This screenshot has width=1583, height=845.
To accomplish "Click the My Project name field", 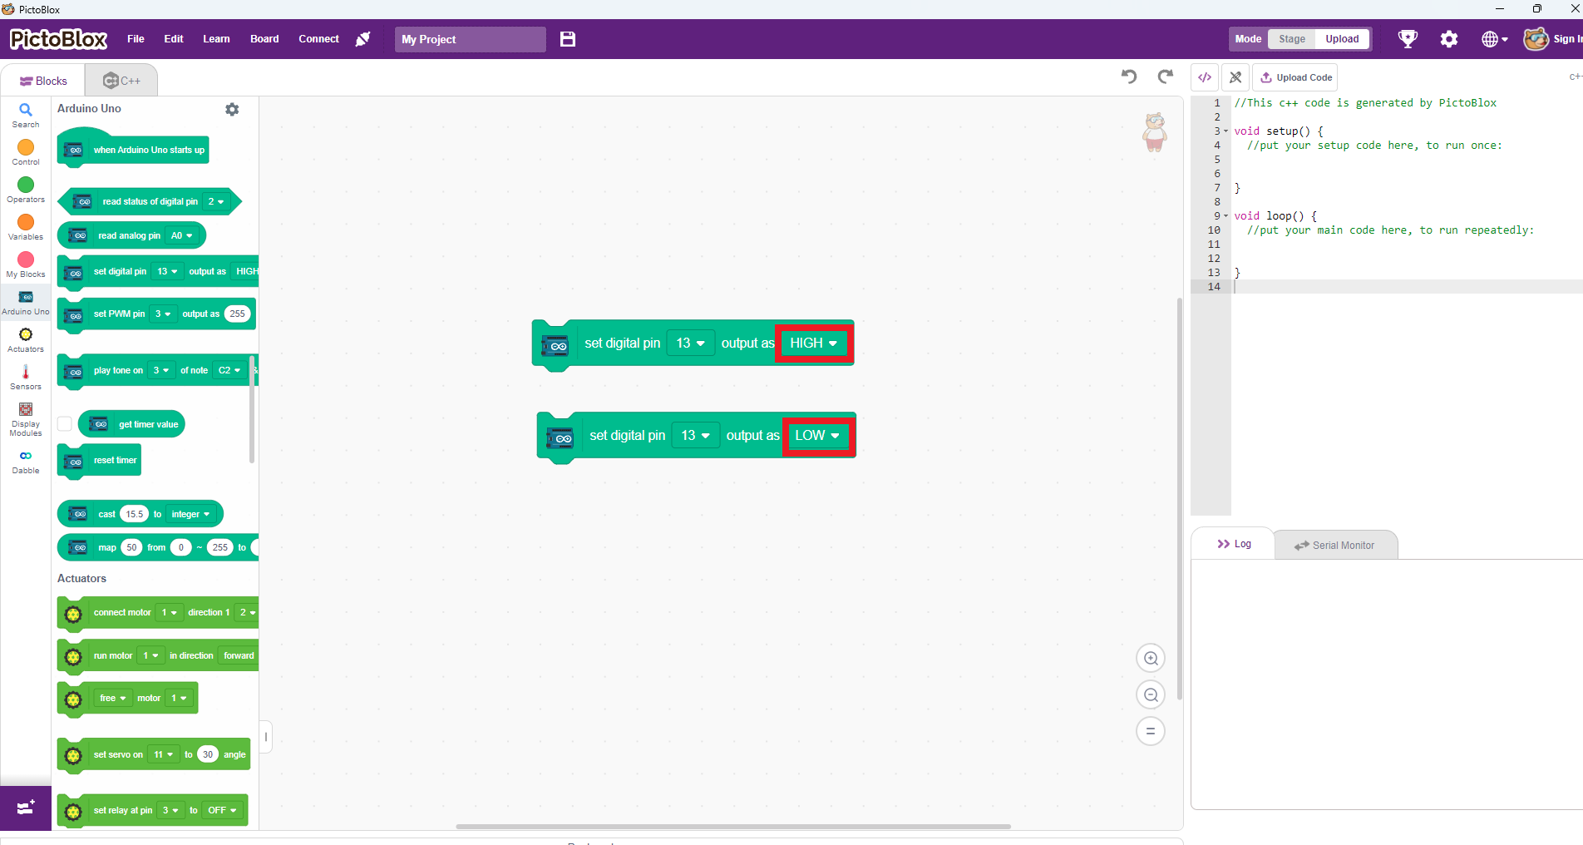I will pos(470,39).
